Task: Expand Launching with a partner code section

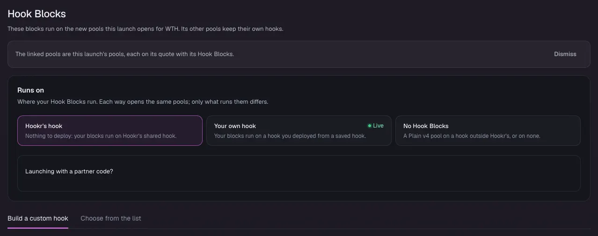Action: coord(69,172)
